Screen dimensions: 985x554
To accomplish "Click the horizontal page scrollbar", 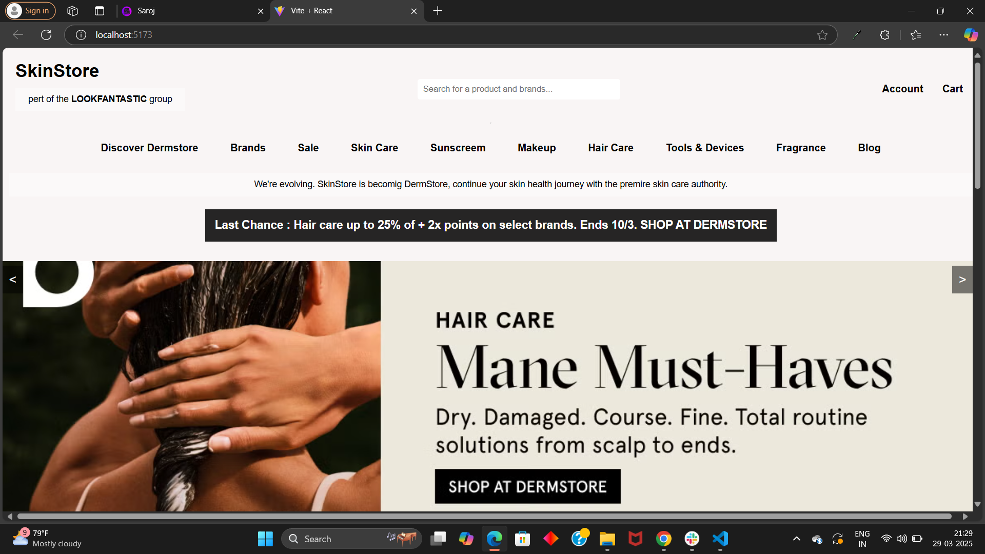I will click(484, 516).
